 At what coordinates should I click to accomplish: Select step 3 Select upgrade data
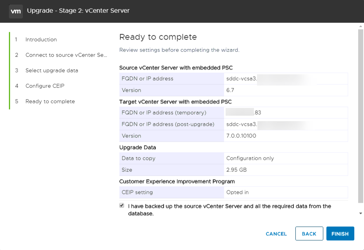(52, 70)
